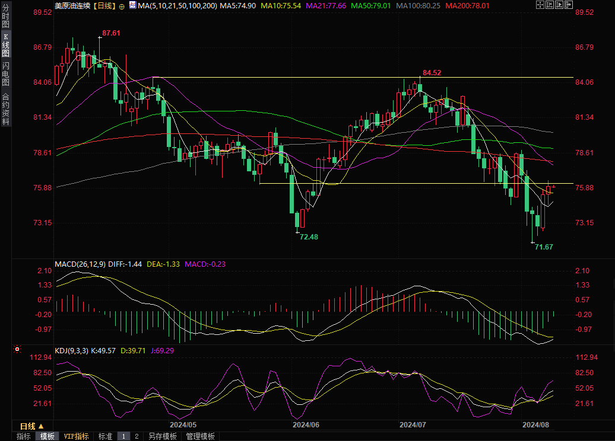615x441 pixels.
Task: Click the MA(5,10,21,50,100,200) indicator label
Action: pos(177,6)
